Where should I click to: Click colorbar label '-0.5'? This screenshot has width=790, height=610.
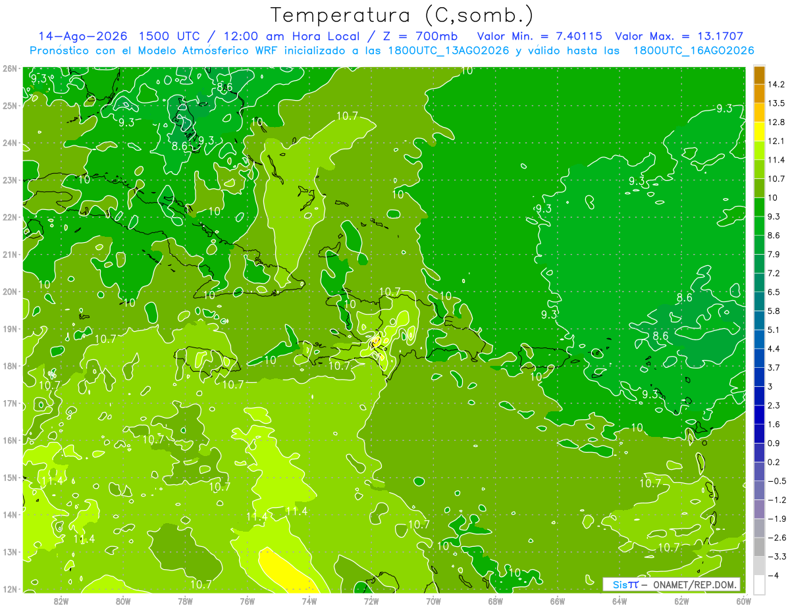click(x=776, y=481)
